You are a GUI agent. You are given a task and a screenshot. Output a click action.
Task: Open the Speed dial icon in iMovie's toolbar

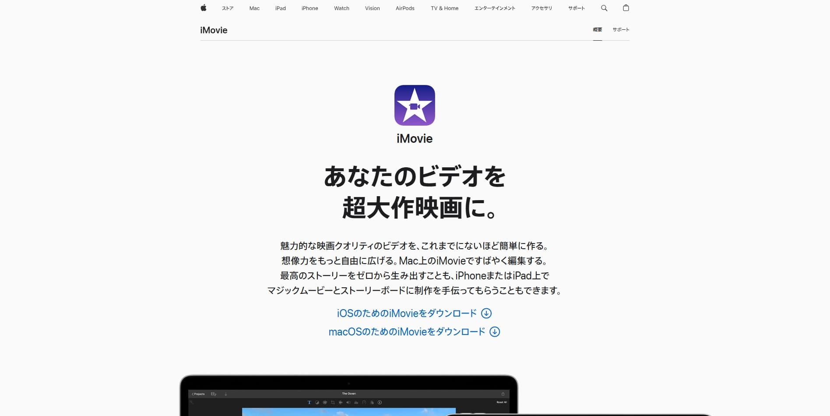click(365, 402)
